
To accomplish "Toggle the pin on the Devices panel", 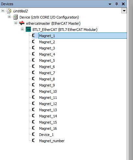I will click(x=116, y=4).
